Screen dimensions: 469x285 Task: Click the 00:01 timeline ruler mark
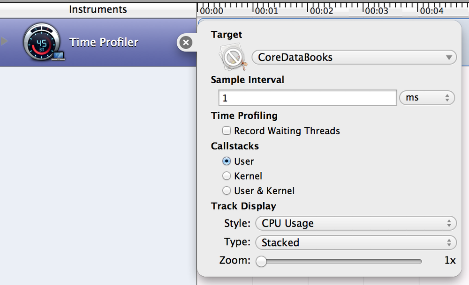click(x=266, y=10)
